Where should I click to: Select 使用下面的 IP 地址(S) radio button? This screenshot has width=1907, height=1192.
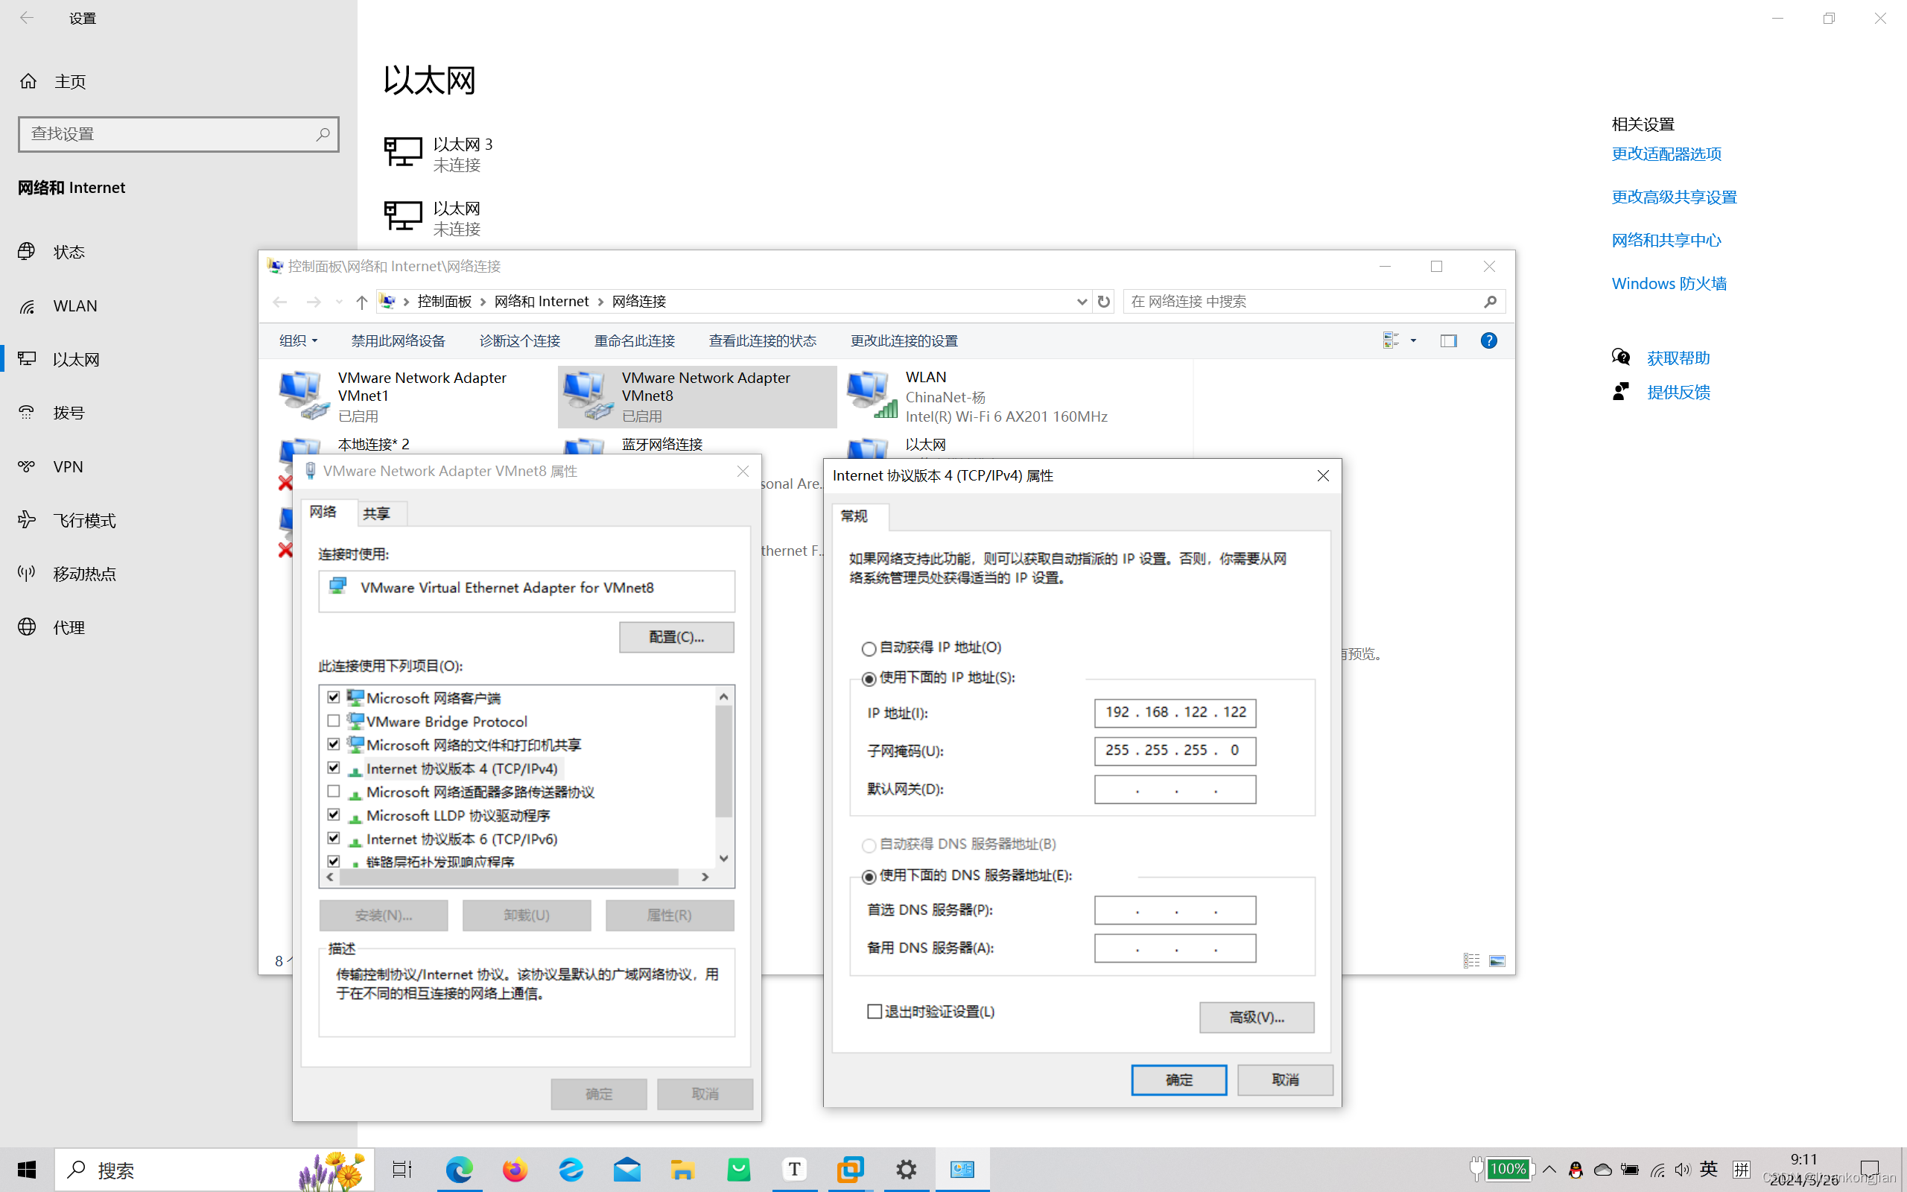point(869,679)
